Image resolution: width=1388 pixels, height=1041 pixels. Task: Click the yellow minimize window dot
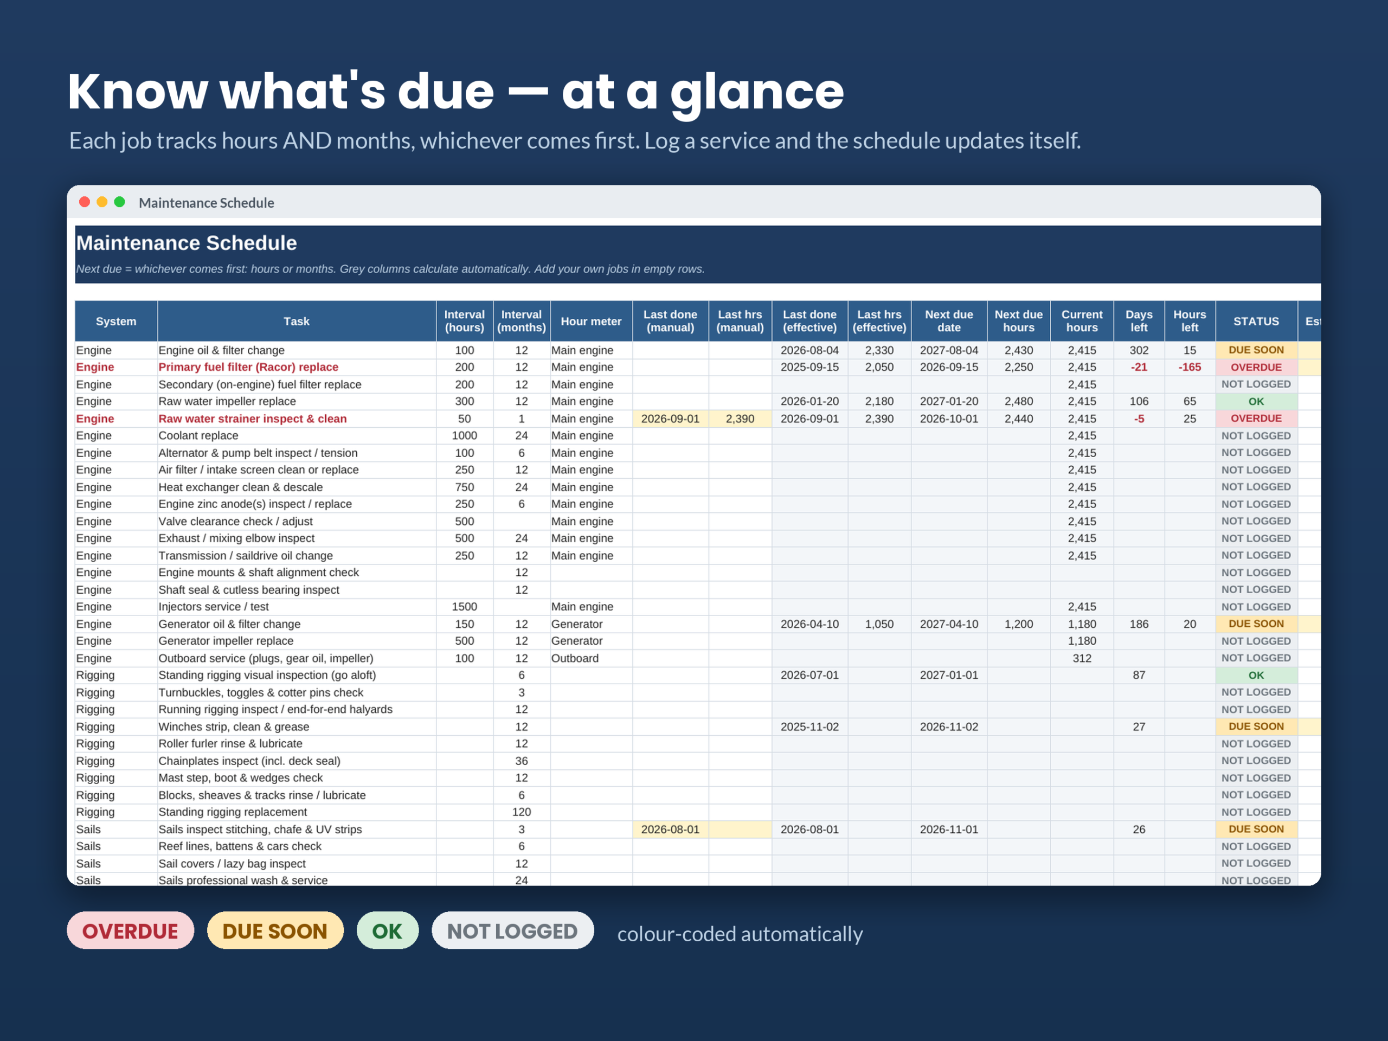pyautogui.click(x=102, y=202)
